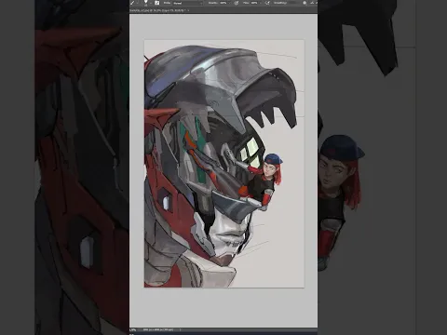Expand status bar info arrow

click(181, 329)
